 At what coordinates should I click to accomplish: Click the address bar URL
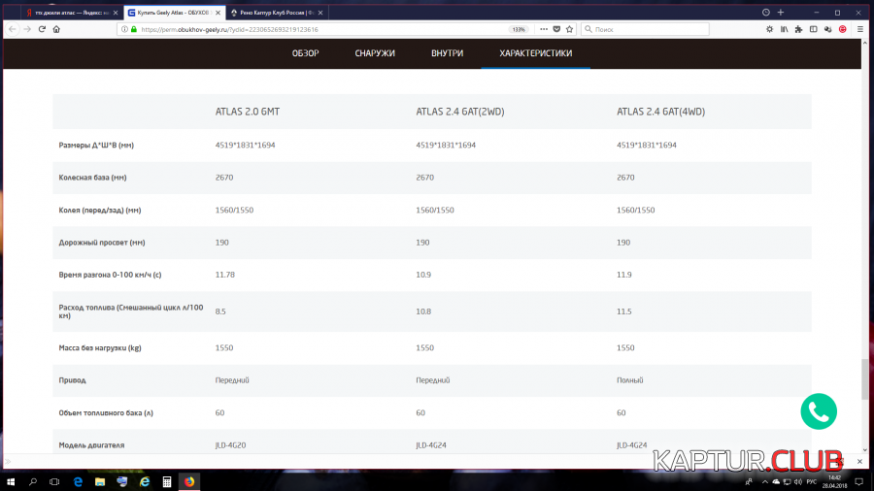click(291, 29)
